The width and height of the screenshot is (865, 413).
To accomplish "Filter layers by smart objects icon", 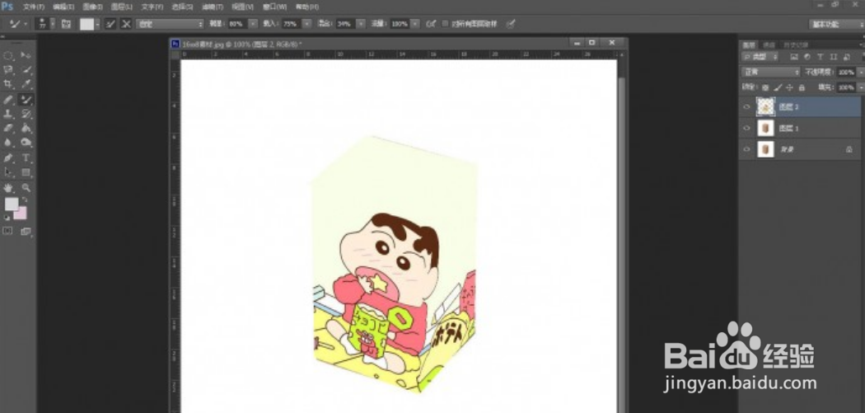I will (x=846, y=57).
